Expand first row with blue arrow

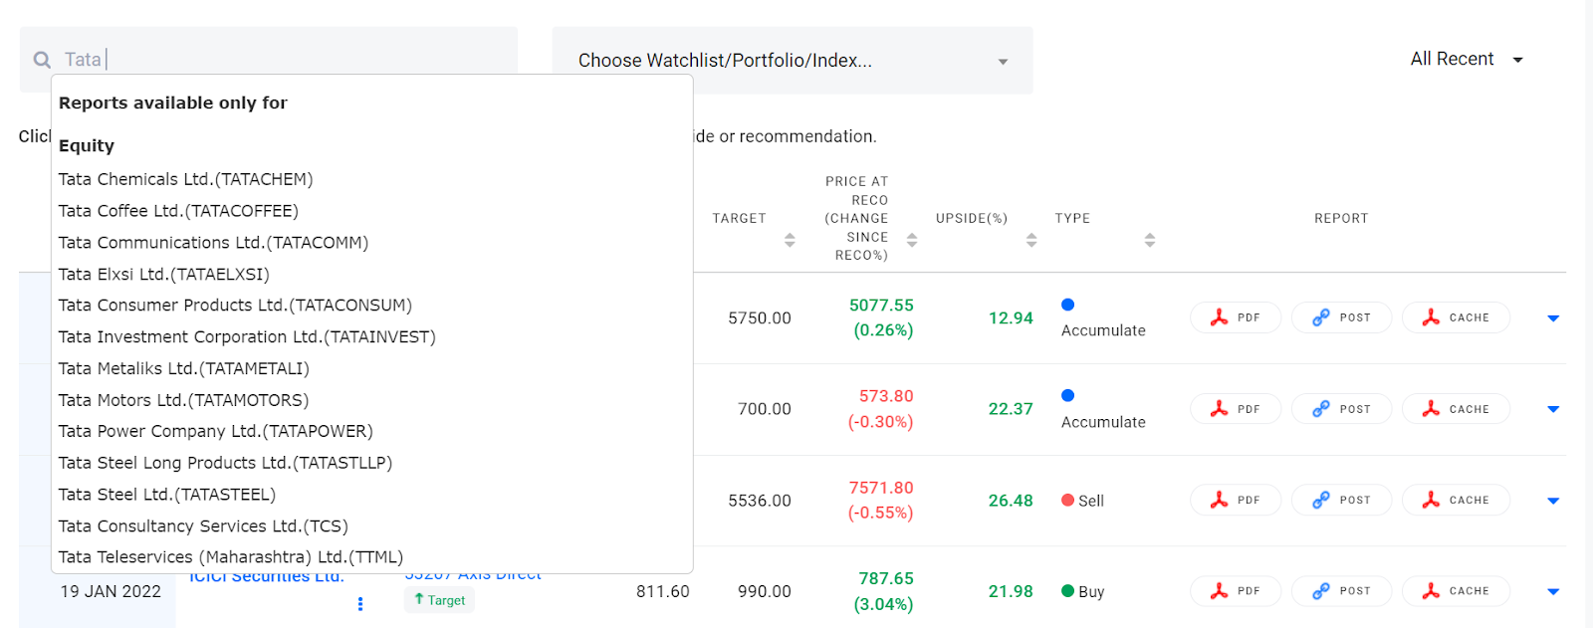point(1553,318)
